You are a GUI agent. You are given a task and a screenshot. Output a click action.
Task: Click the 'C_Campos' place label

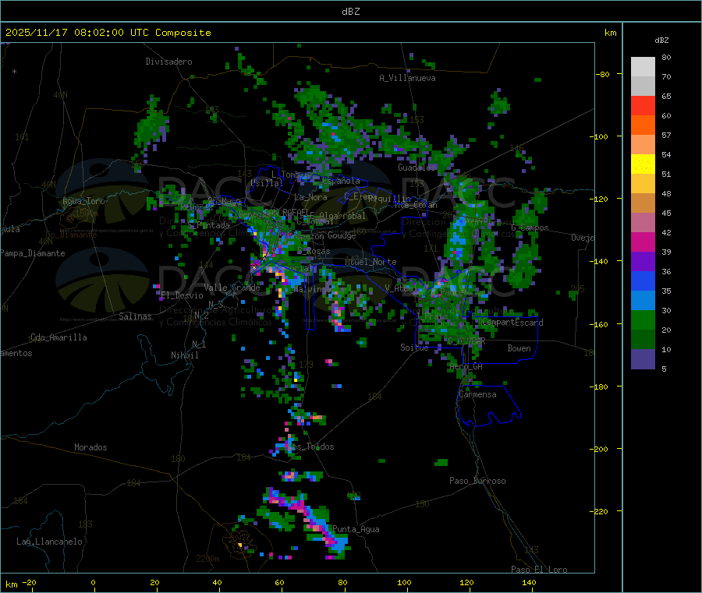pyautogui.click(x=530, y=228)
